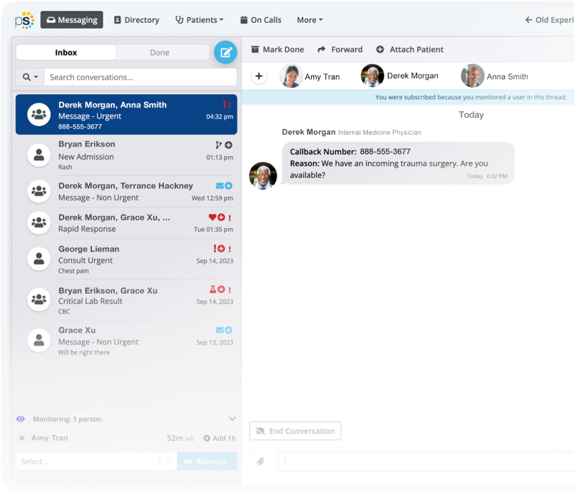
Task: Compose a new message
Action: tap(225, 52)
